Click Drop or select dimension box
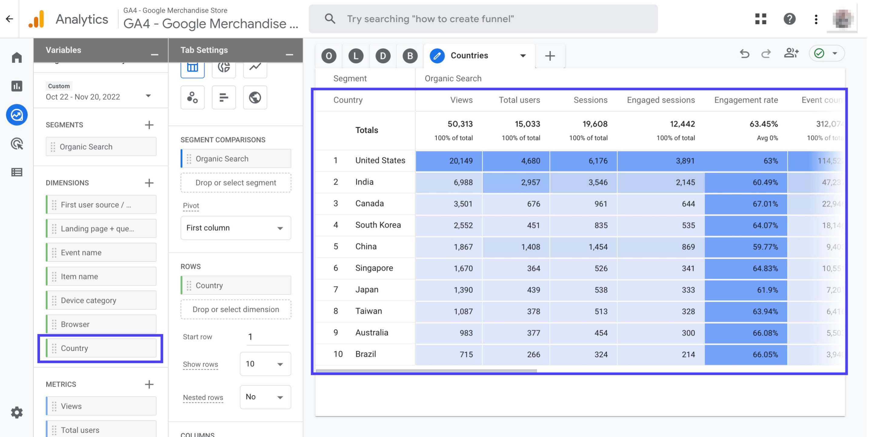This screenshot has width=873, height=437. pos(235,309)
